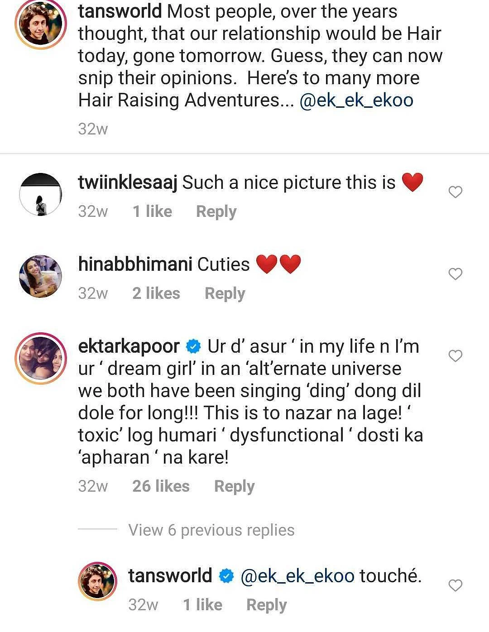
Task: Reply to ektarkapoor's comment
Action: (235, 486)
